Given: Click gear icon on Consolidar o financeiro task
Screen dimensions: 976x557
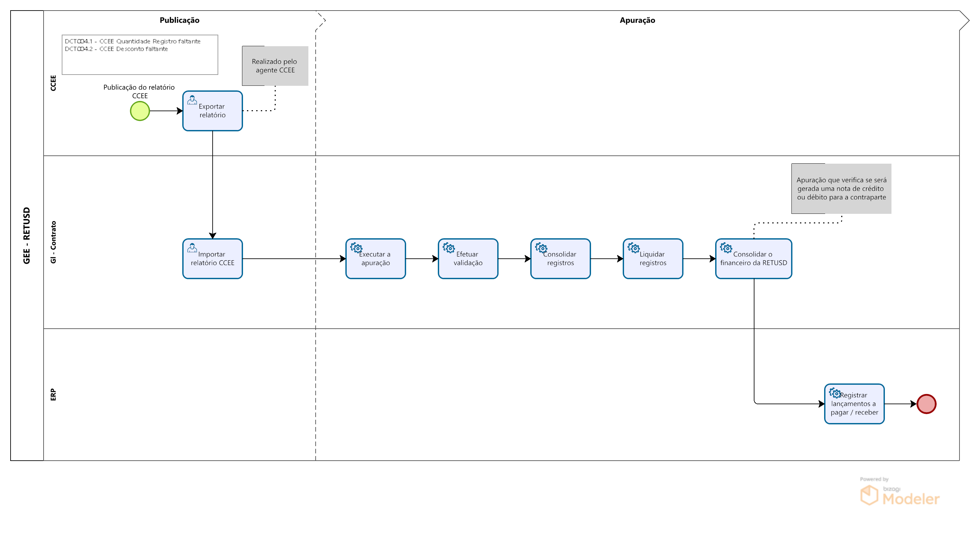Looking at the screenshot, I should coord(726,247).
